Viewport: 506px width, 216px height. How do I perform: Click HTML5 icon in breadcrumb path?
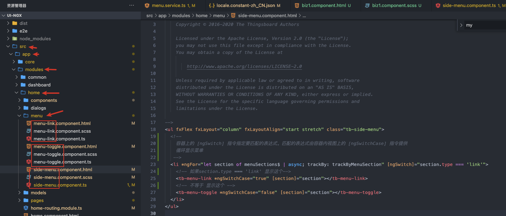tap(233, 15)
